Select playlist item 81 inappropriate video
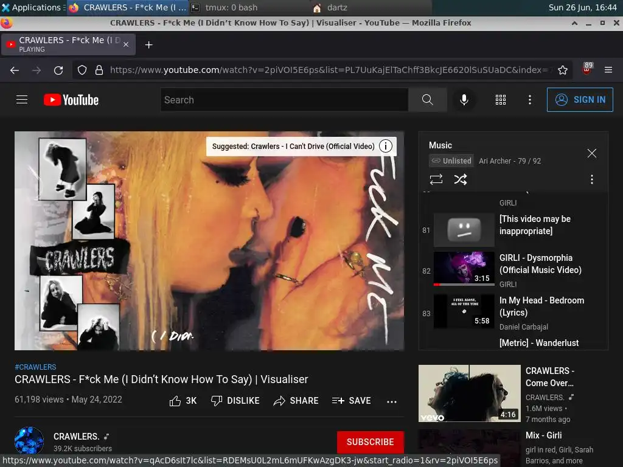 (515, 230)
